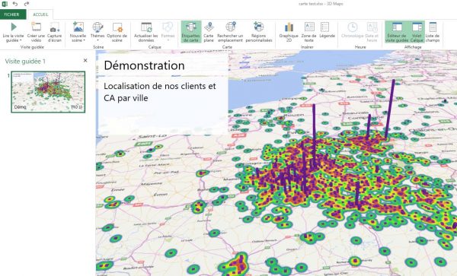Toggle the Volet Calque pane

417,32
